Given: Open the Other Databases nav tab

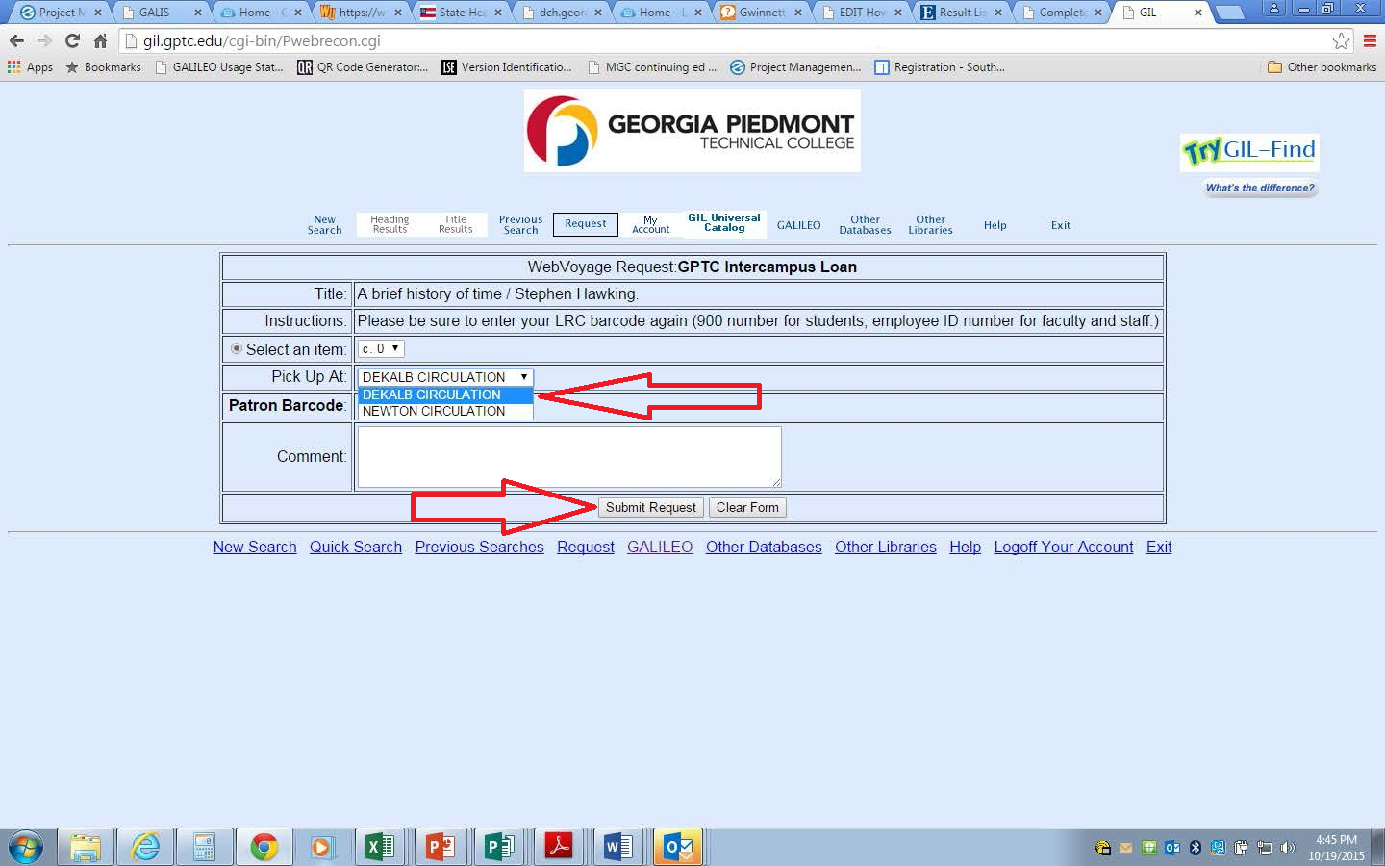Looking at the screenshot, I should [865, 225].
